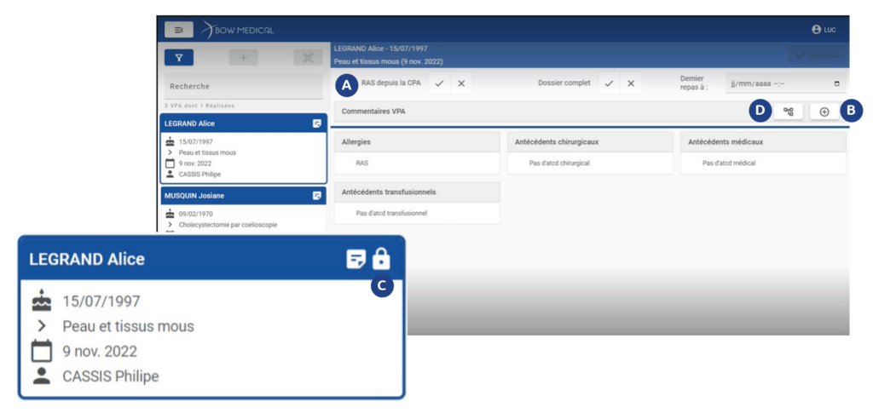Click the enlarged Peau et tissus mous text
Viewport: 873px width, 413px height.
click(129, 326)
